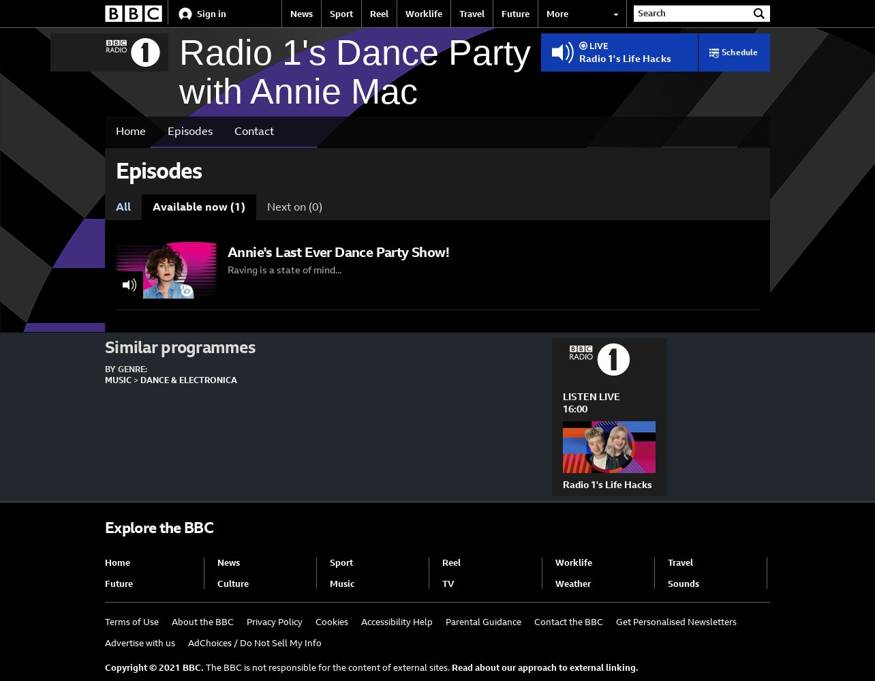Open the Sport menu item
This screenshot has height=681, width=875.
341,14
